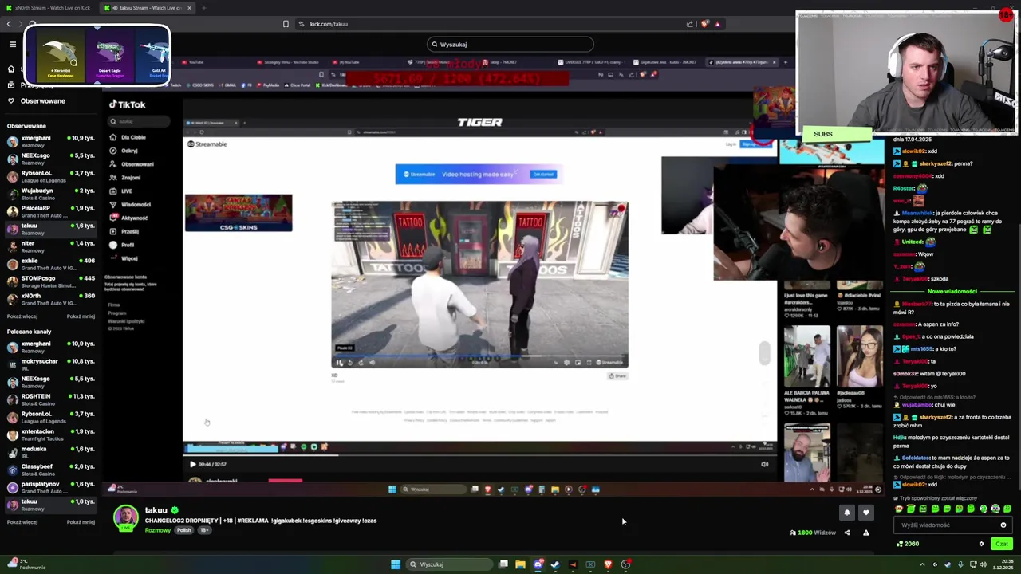The width and height of the screenshot is (1021, 574).
Task: Show hidden system tray icons
Action: point(922,564)
